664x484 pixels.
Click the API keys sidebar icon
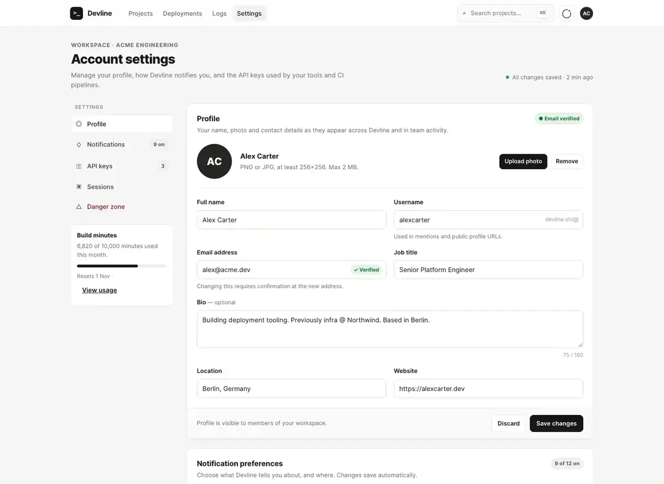79,166
